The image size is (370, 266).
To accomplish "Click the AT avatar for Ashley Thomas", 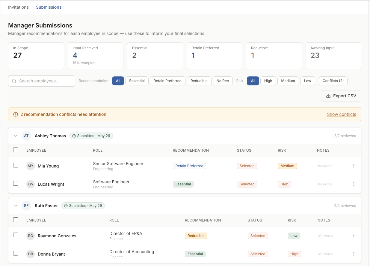I will pyautogui.click(x=26, y=136).
